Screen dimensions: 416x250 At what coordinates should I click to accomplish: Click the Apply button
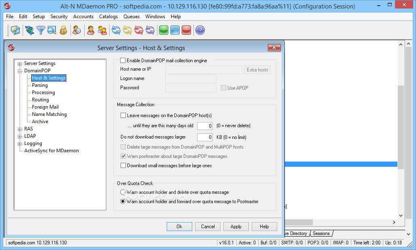(236, 227)
